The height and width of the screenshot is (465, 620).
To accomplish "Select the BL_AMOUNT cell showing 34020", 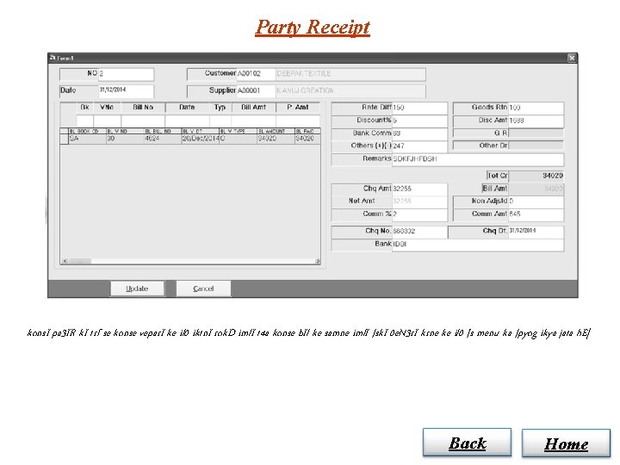I will [276, 139].
